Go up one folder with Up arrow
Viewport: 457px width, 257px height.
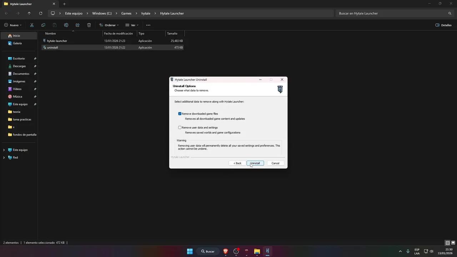pyautogui.click(x=29, y=13)
